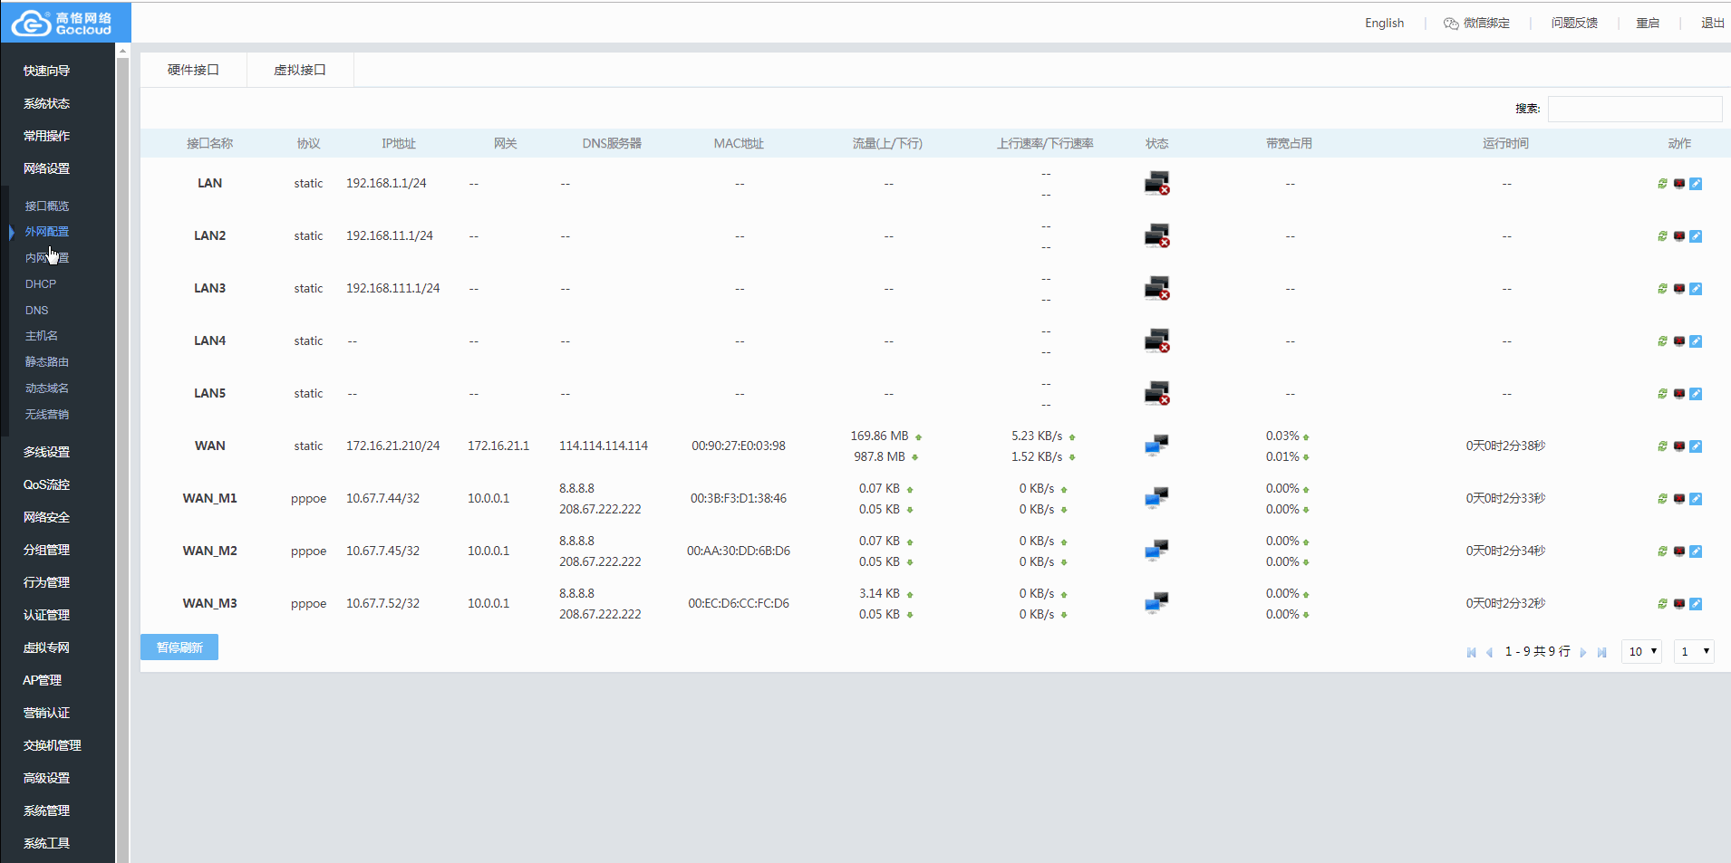Open 微信绑定 in the top bar
The width and height of the screenshot is (1731, 863).
coord(1476,24)
